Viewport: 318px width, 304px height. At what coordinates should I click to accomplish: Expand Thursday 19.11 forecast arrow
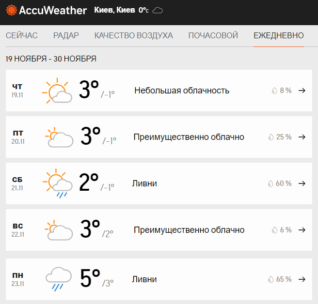pos(302,91)
